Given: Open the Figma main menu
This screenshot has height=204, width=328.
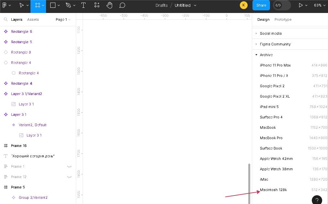Looking at the screenshot, I should tap(6, 5).
